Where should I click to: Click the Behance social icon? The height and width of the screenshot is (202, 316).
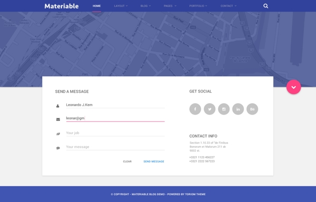click(252, 109)
